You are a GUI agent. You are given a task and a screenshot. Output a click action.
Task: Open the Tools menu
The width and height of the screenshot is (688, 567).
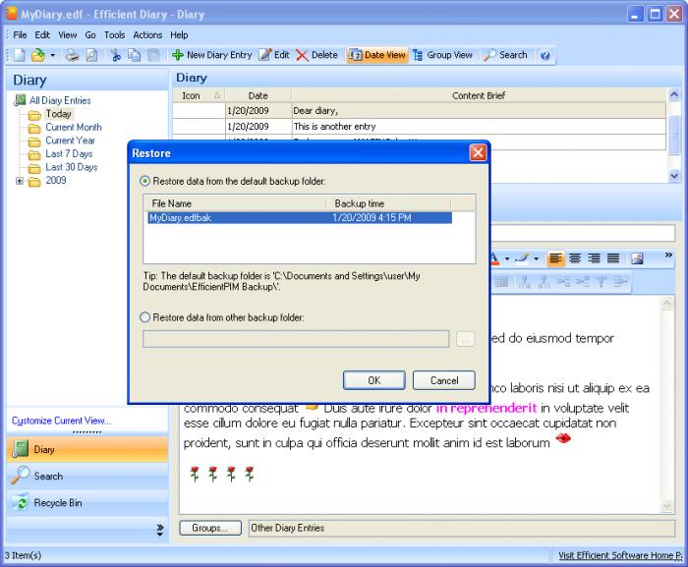[x=115, y=35]
